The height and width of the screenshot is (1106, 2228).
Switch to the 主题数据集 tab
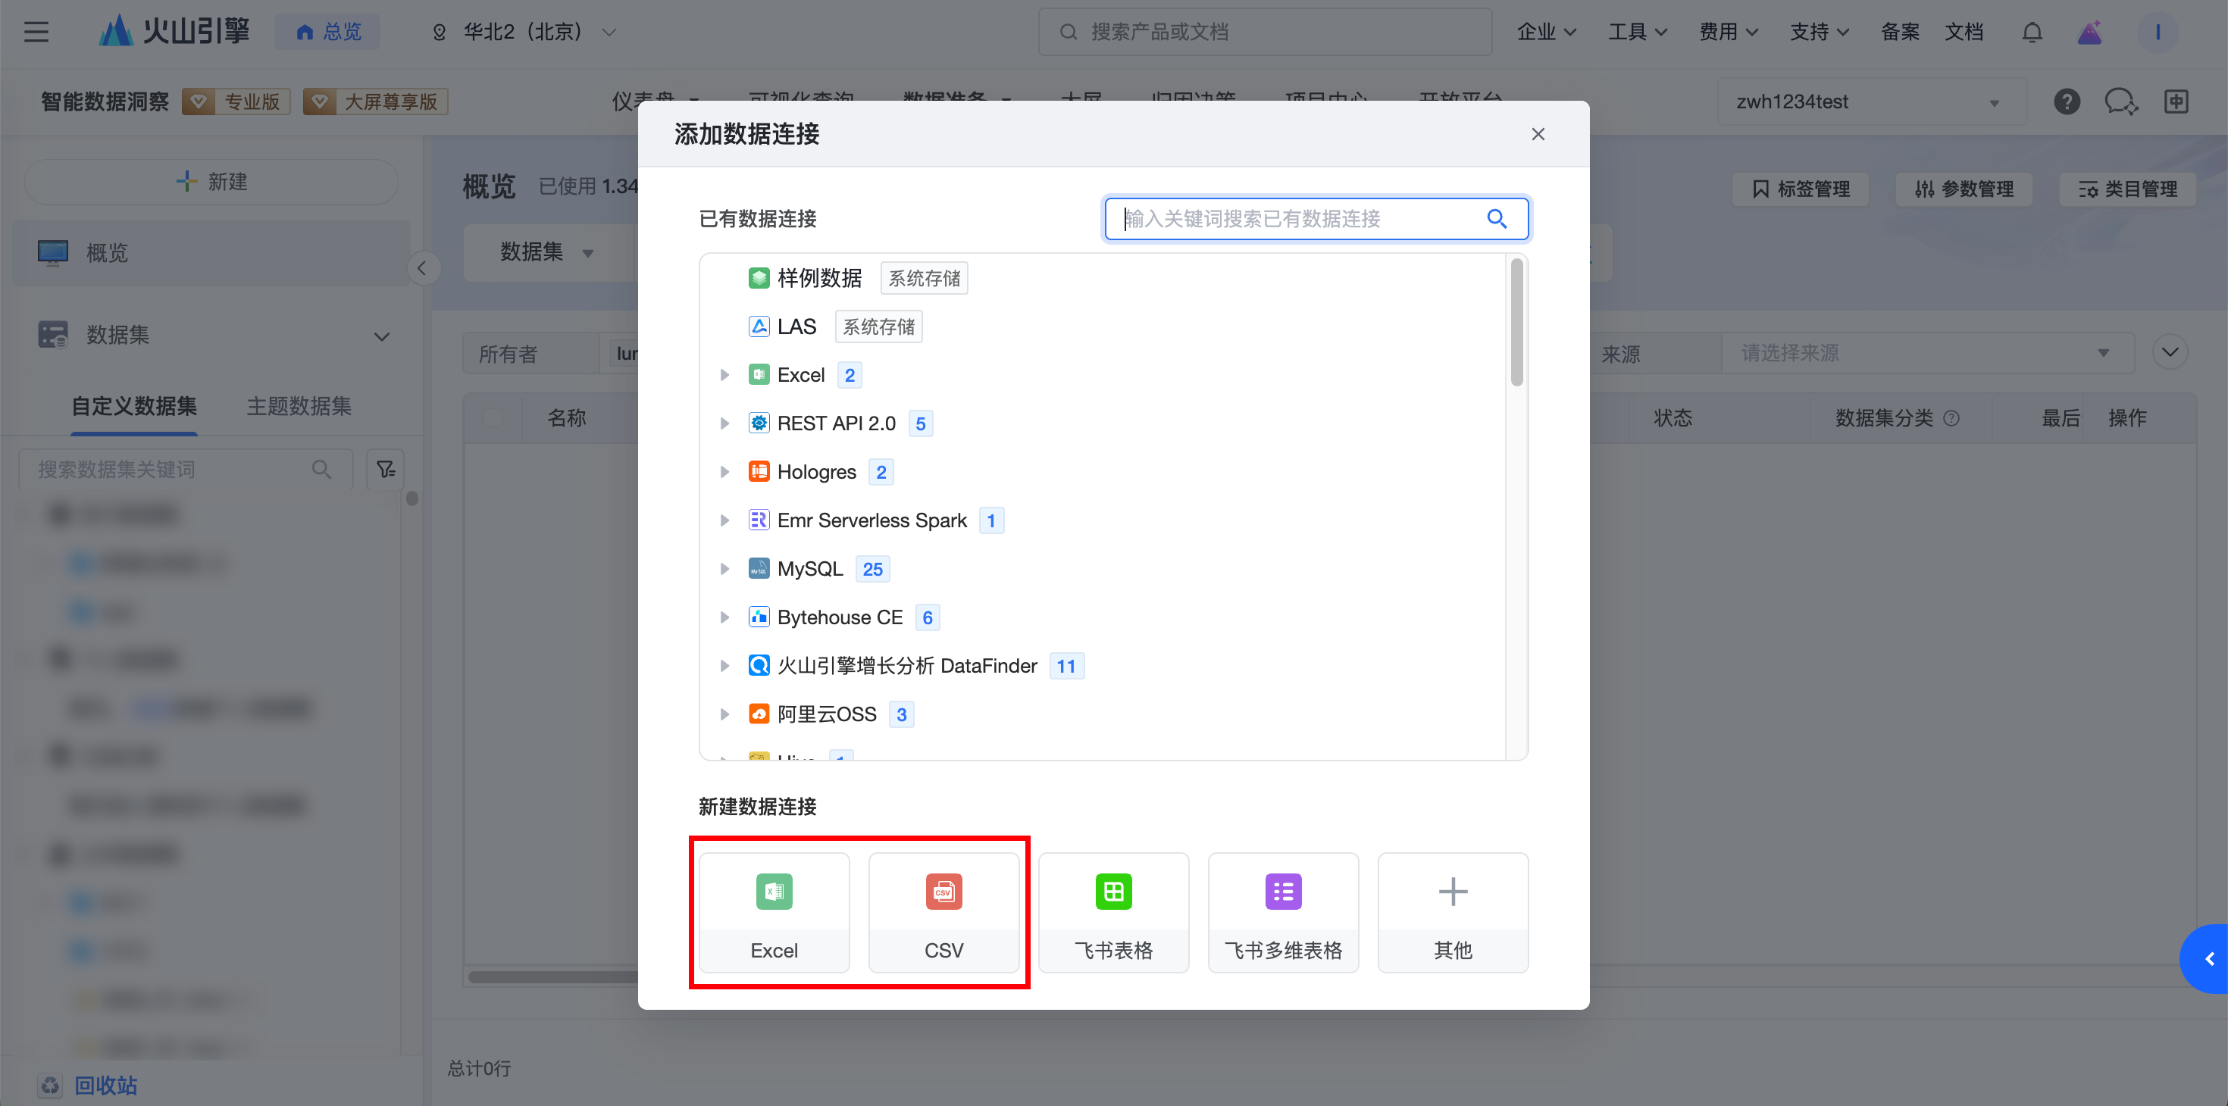click(x=299, y=407)
